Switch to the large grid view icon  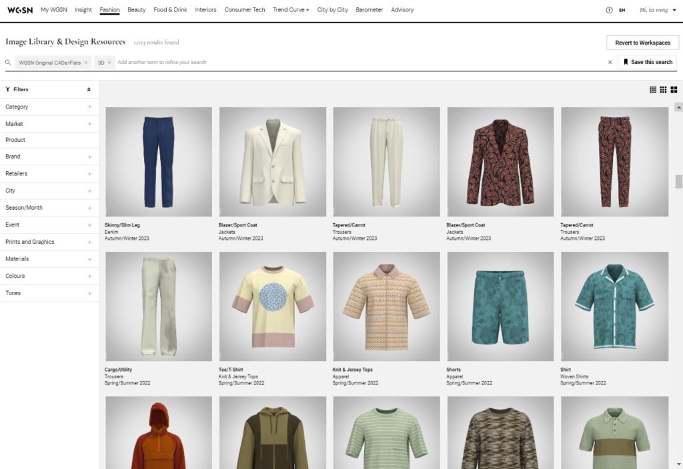[674, 90]
